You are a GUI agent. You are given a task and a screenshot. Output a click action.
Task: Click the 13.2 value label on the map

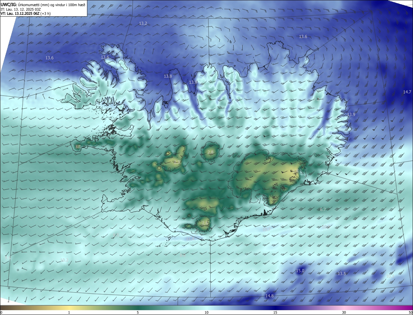coord(143,24)
